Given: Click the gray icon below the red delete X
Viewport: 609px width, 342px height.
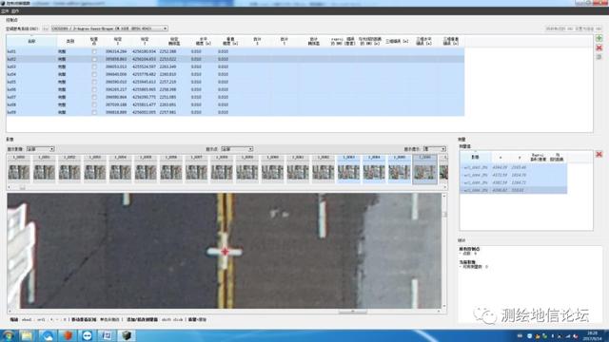Looking at the screenshot, I should point(599,57).
